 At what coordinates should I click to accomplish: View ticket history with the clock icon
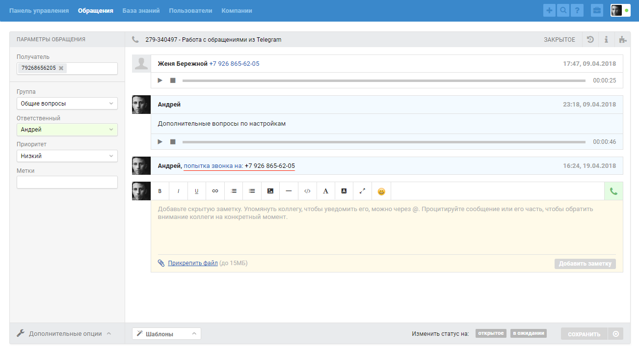pos(590,39)
